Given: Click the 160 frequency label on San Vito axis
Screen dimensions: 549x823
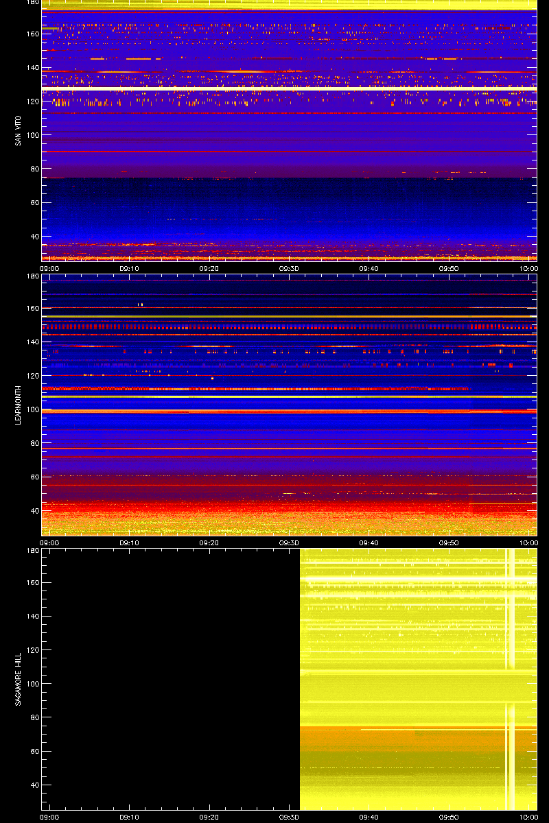Looking at the screenshot, I should (32, 34).
